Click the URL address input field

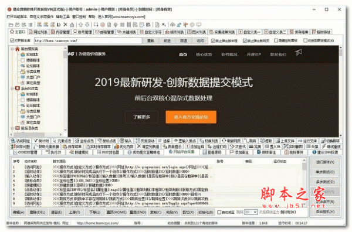(x=88, y=40)
